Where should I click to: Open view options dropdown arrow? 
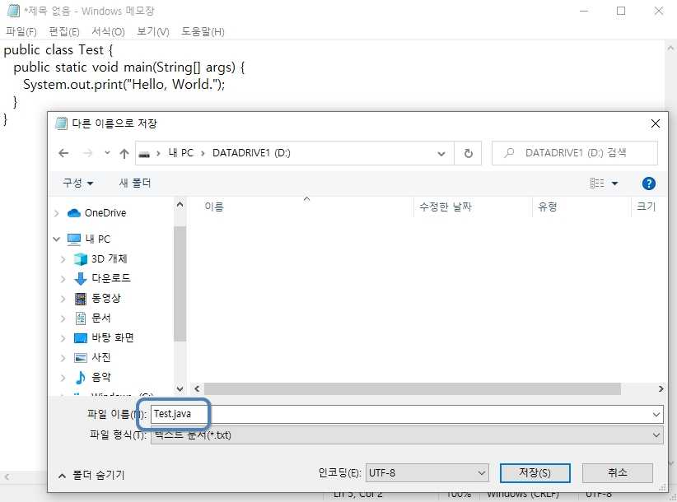615,184
